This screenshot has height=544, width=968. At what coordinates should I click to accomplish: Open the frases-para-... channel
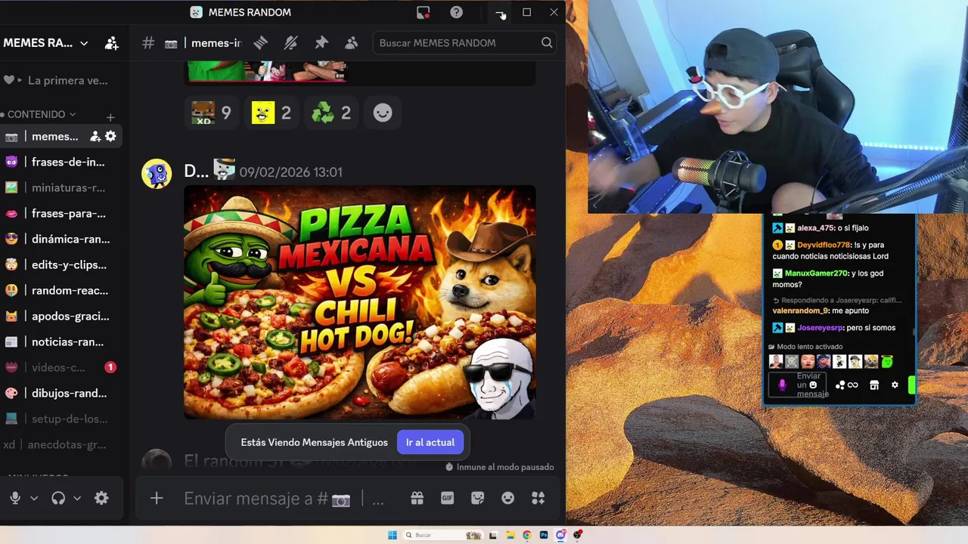pyautogui.click(x=61, y=213)
